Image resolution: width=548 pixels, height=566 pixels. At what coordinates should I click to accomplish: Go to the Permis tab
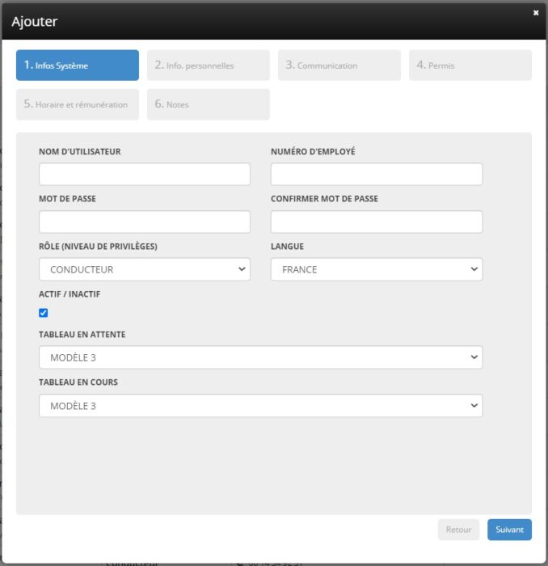470,65
